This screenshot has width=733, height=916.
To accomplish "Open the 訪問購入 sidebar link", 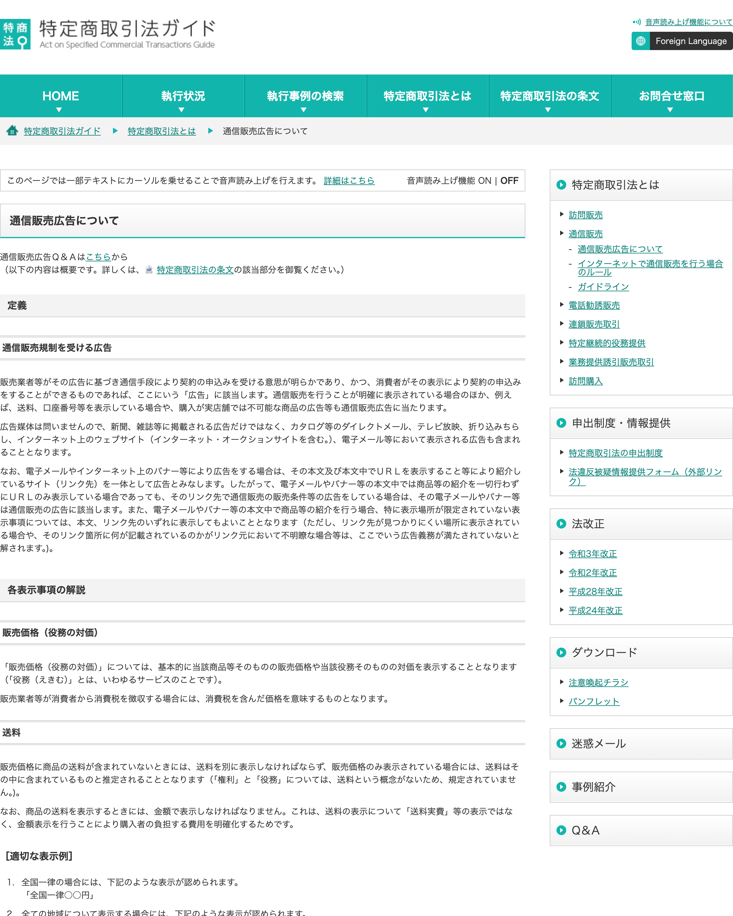I will coord(585,381).
